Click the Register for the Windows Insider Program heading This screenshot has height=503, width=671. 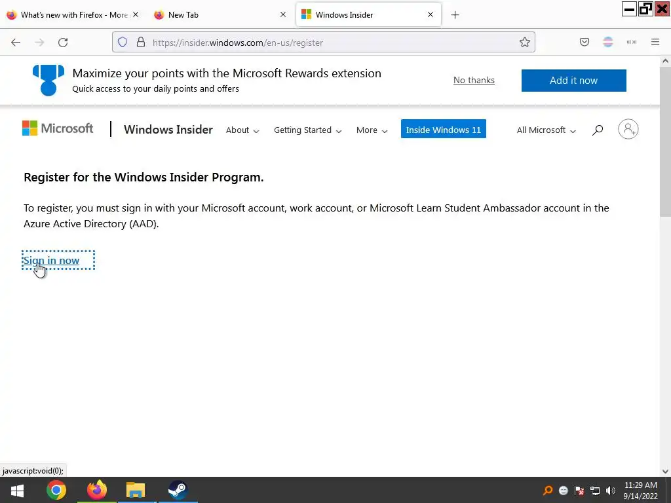(x=144, y=177)
